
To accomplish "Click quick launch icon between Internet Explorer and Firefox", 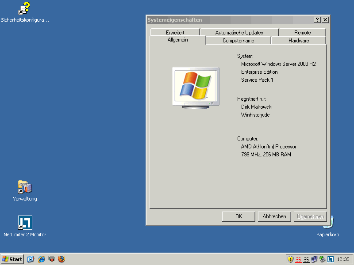I will 51,259.
